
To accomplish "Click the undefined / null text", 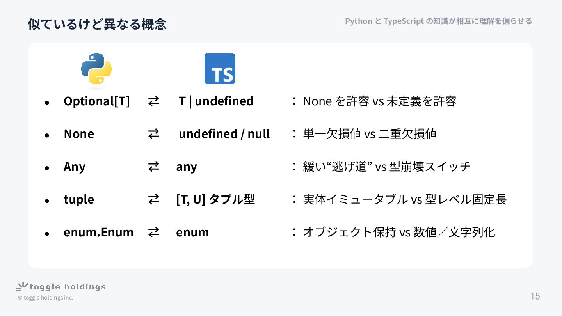I will coord(224,134).
